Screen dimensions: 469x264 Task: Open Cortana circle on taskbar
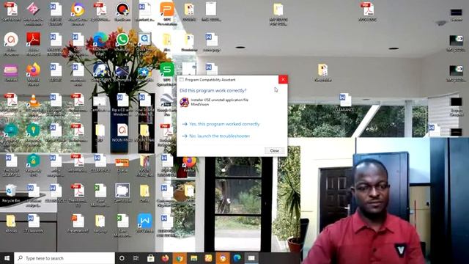pyautogui.click(x=122, y=258)
